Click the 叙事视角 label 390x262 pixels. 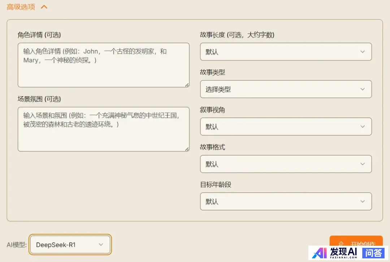point(212,110)
